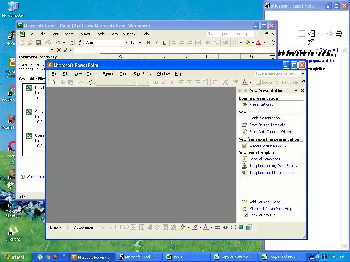The height and width of the screenshot is (262, 350).
Task: Open Excel font name dropdown showing Arial
Action: 126,43
